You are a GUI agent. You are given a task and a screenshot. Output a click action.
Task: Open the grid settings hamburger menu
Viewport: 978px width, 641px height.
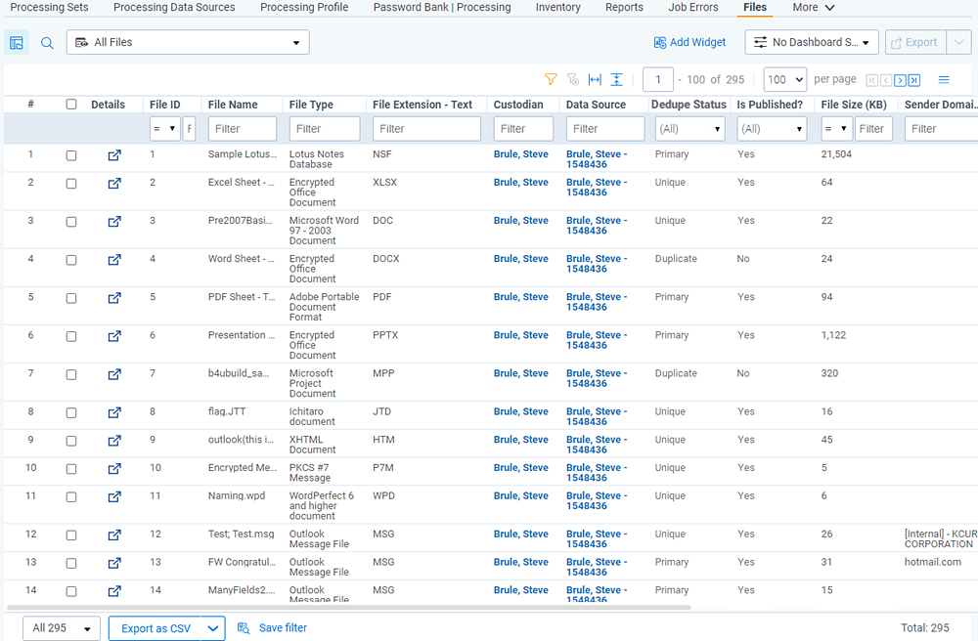point(944,79)
